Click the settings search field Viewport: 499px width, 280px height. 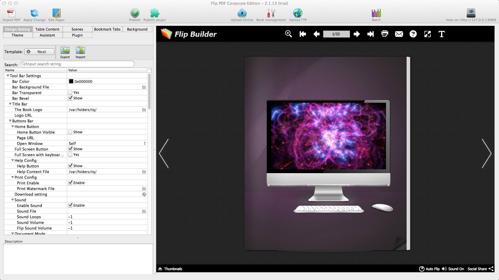(77, 64)
